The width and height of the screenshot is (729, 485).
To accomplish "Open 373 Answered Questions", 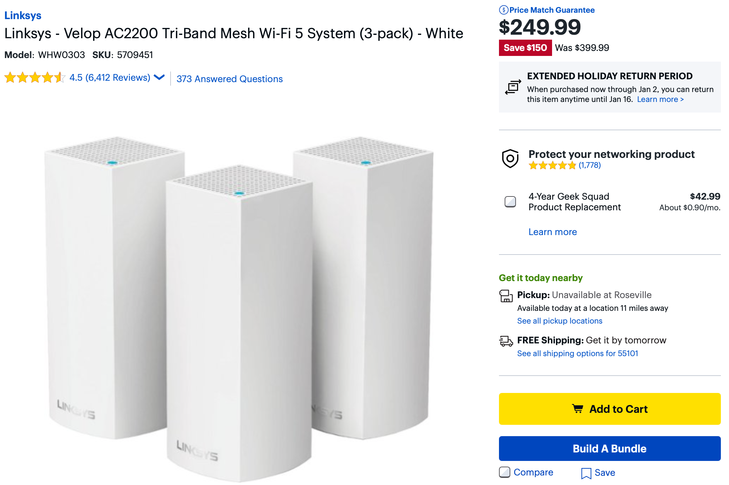I will (x=229, y=79).
